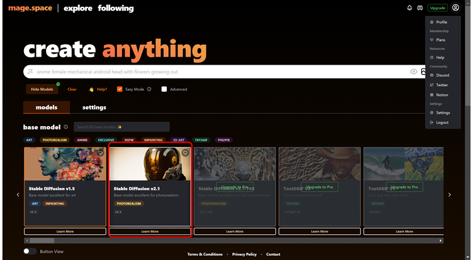Enable the Advanced checkbox
The width and height of the screenshot is (473, 260).
point(164,89)
